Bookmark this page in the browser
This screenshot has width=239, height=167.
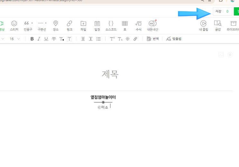pos(210,1)
